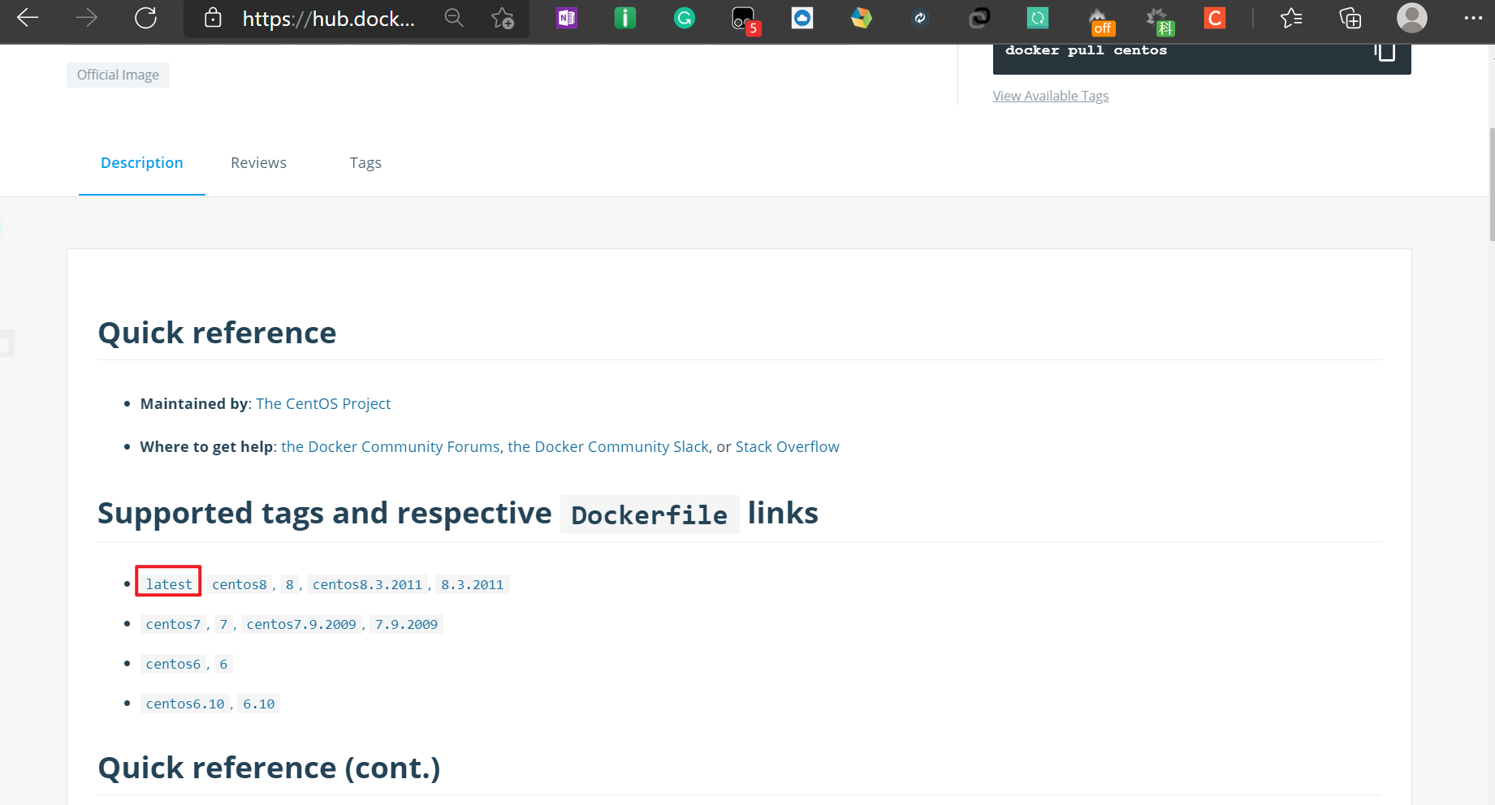
Task: View site security lock info
Action: [213, 18]
